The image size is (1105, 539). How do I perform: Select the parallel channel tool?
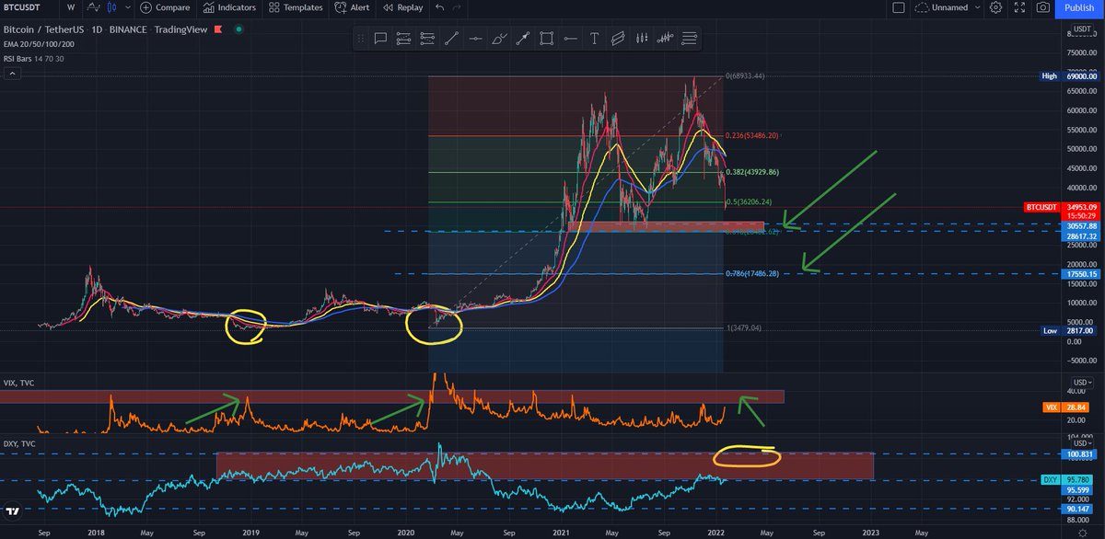[619, 39]
